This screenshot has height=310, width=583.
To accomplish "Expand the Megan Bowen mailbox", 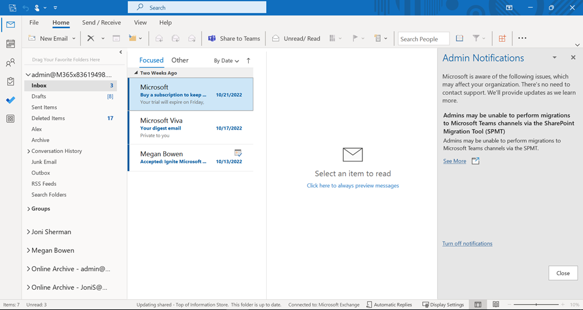I will tap(28, 250).
